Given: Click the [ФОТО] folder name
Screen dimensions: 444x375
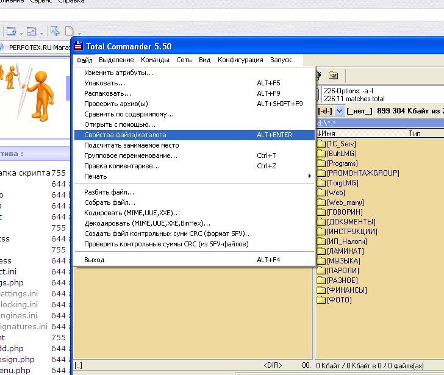Looking at the screenshot, I should [339, 300].
